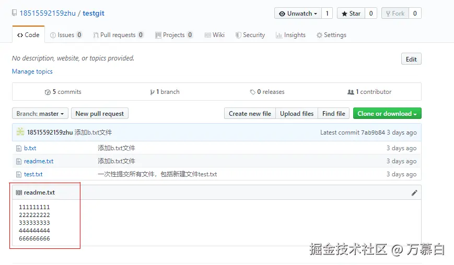Viewport: 454px width, 265px height.
Task: Open the 1 branch list
Action: (x=165, y=92)
